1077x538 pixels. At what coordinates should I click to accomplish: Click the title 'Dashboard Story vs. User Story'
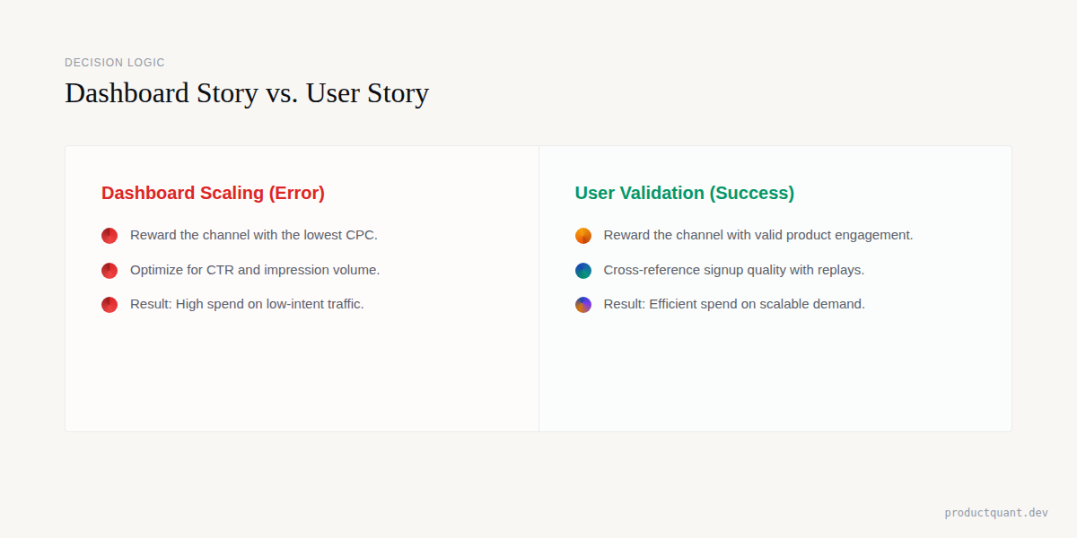click(247, 93)
